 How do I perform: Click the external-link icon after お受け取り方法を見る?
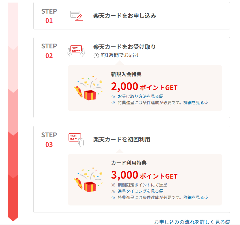point(161,96)
